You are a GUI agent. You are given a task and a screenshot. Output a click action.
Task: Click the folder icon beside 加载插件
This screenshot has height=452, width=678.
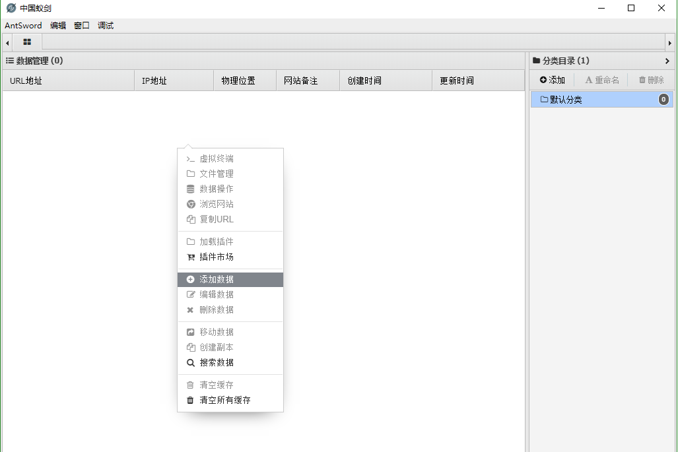190,242
